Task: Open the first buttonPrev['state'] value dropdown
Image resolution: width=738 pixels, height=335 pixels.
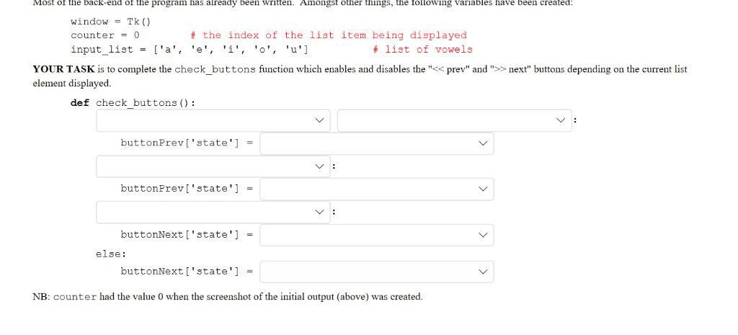Action: point(376,143)
